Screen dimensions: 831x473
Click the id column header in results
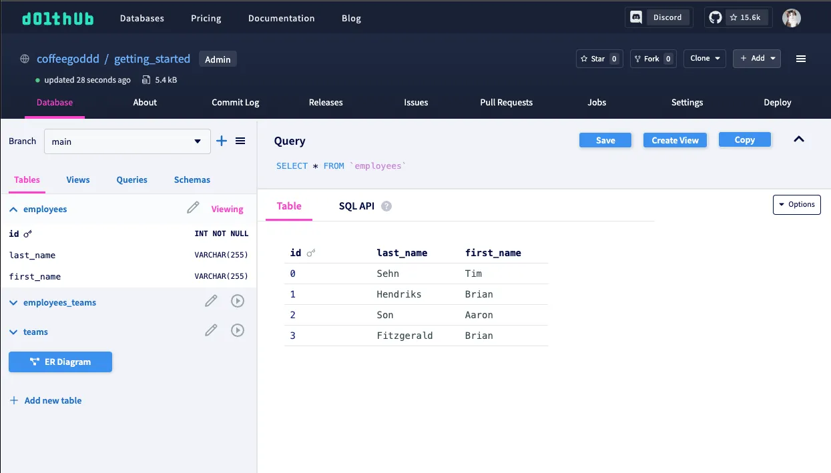(296, 253)
